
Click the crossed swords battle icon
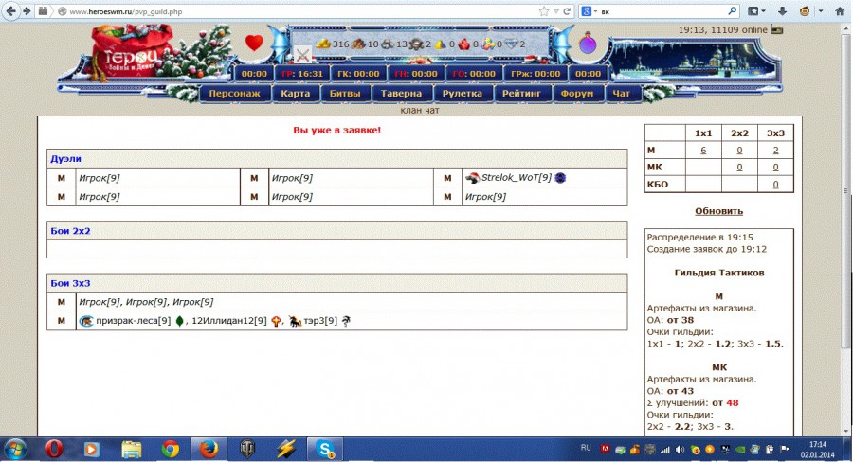(302, 54)
